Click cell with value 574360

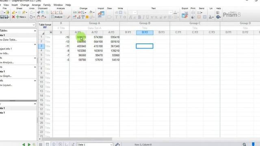point(95,37)
